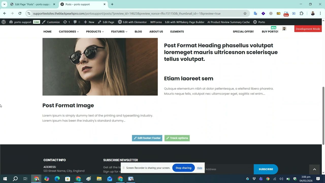Close the 'Posts – porto support' tab
The height and width of the screenshot is (183, 325).
tap(104, 4)
